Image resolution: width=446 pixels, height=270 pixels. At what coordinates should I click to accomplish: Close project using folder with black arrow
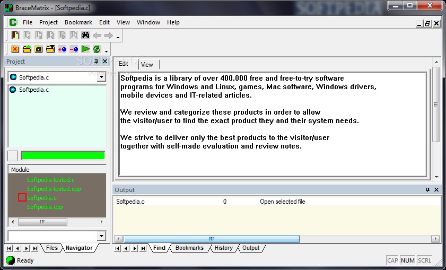point(50,49)
